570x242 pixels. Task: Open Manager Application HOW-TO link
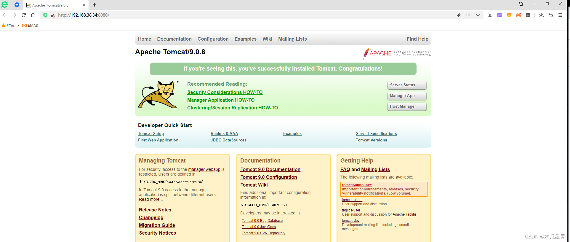coord(221,100)
